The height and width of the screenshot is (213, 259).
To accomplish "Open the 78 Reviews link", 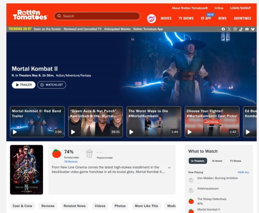I will pos(71,162).
